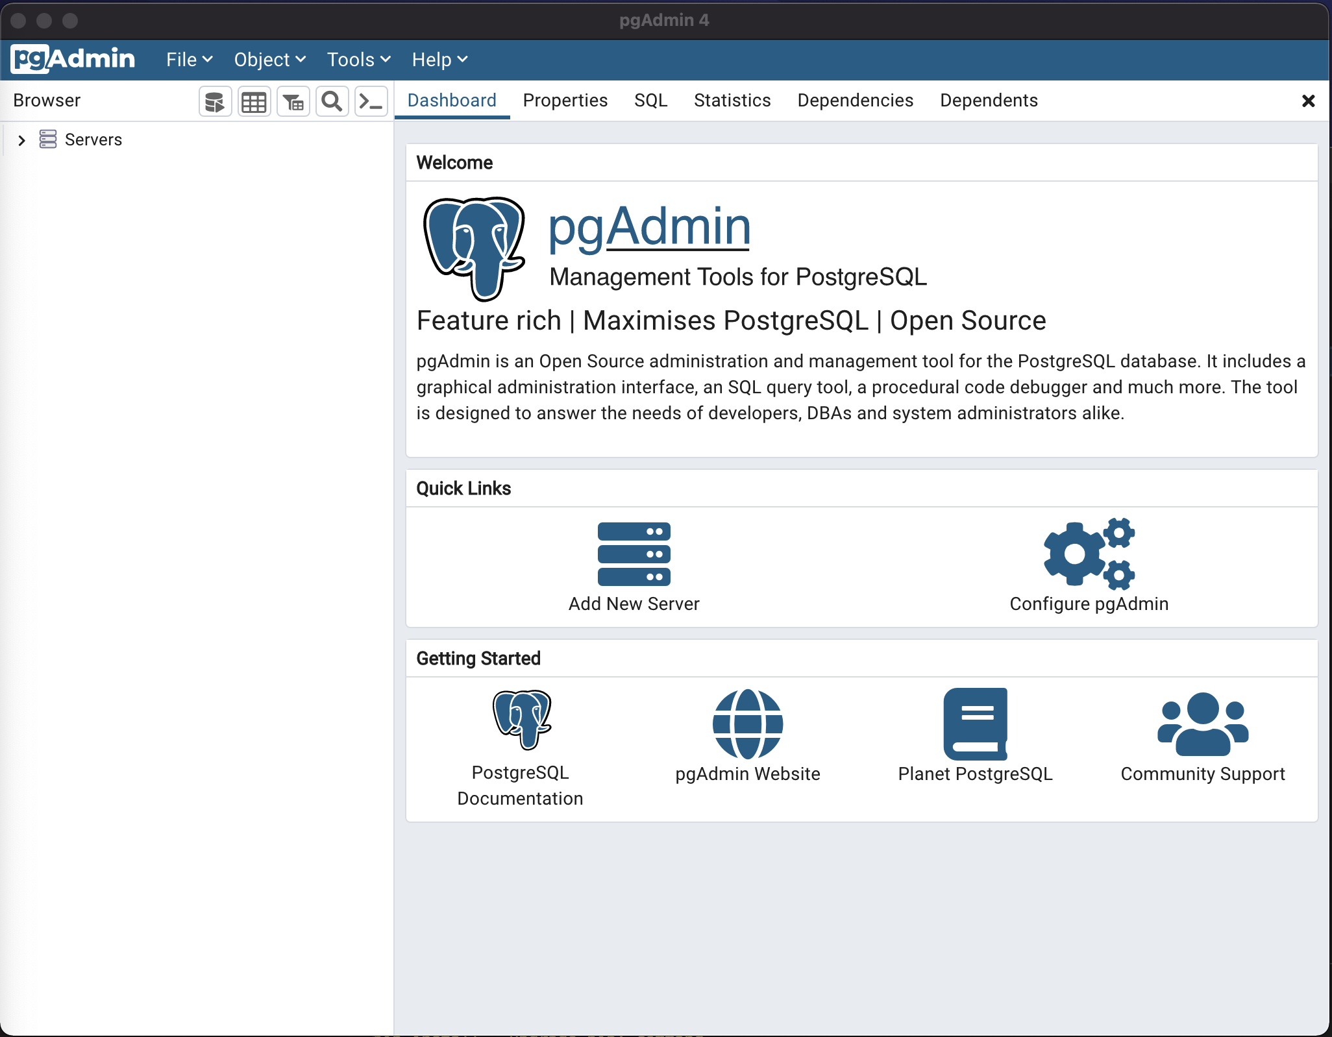Open the Query Tool from the browser toolbar
Image resolution: width=1332 pixels, height=1037 pixels.
(x=214, y=101)
